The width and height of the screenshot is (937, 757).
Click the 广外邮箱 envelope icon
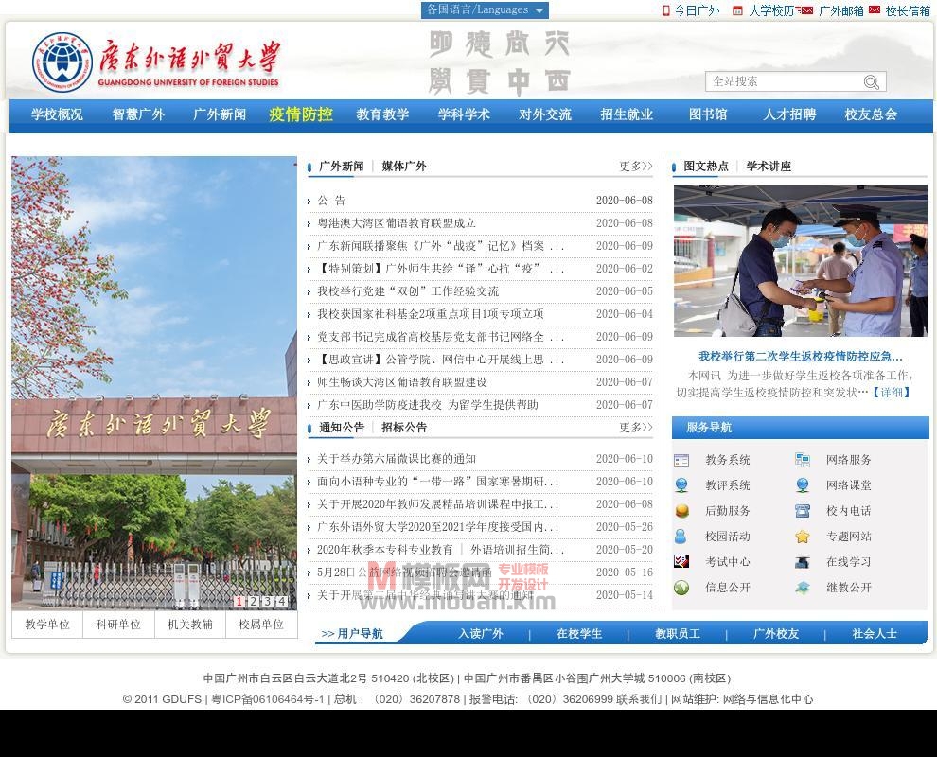806,10
